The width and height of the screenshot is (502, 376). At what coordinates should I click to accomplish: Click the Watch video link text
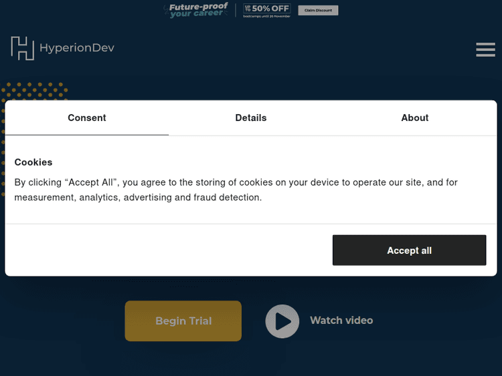(x=341, y=321)
